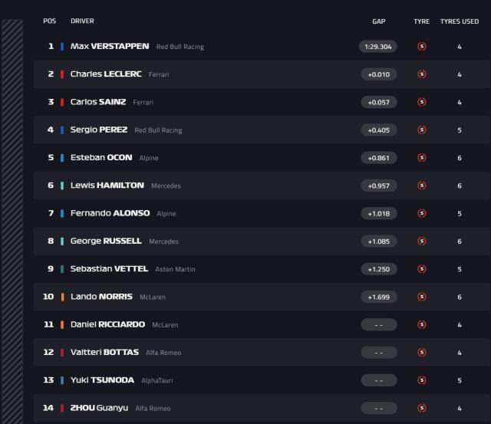Click the TYRES USED column header
The height and width of the screenshot is (424, 491).
tap(459, 21)
